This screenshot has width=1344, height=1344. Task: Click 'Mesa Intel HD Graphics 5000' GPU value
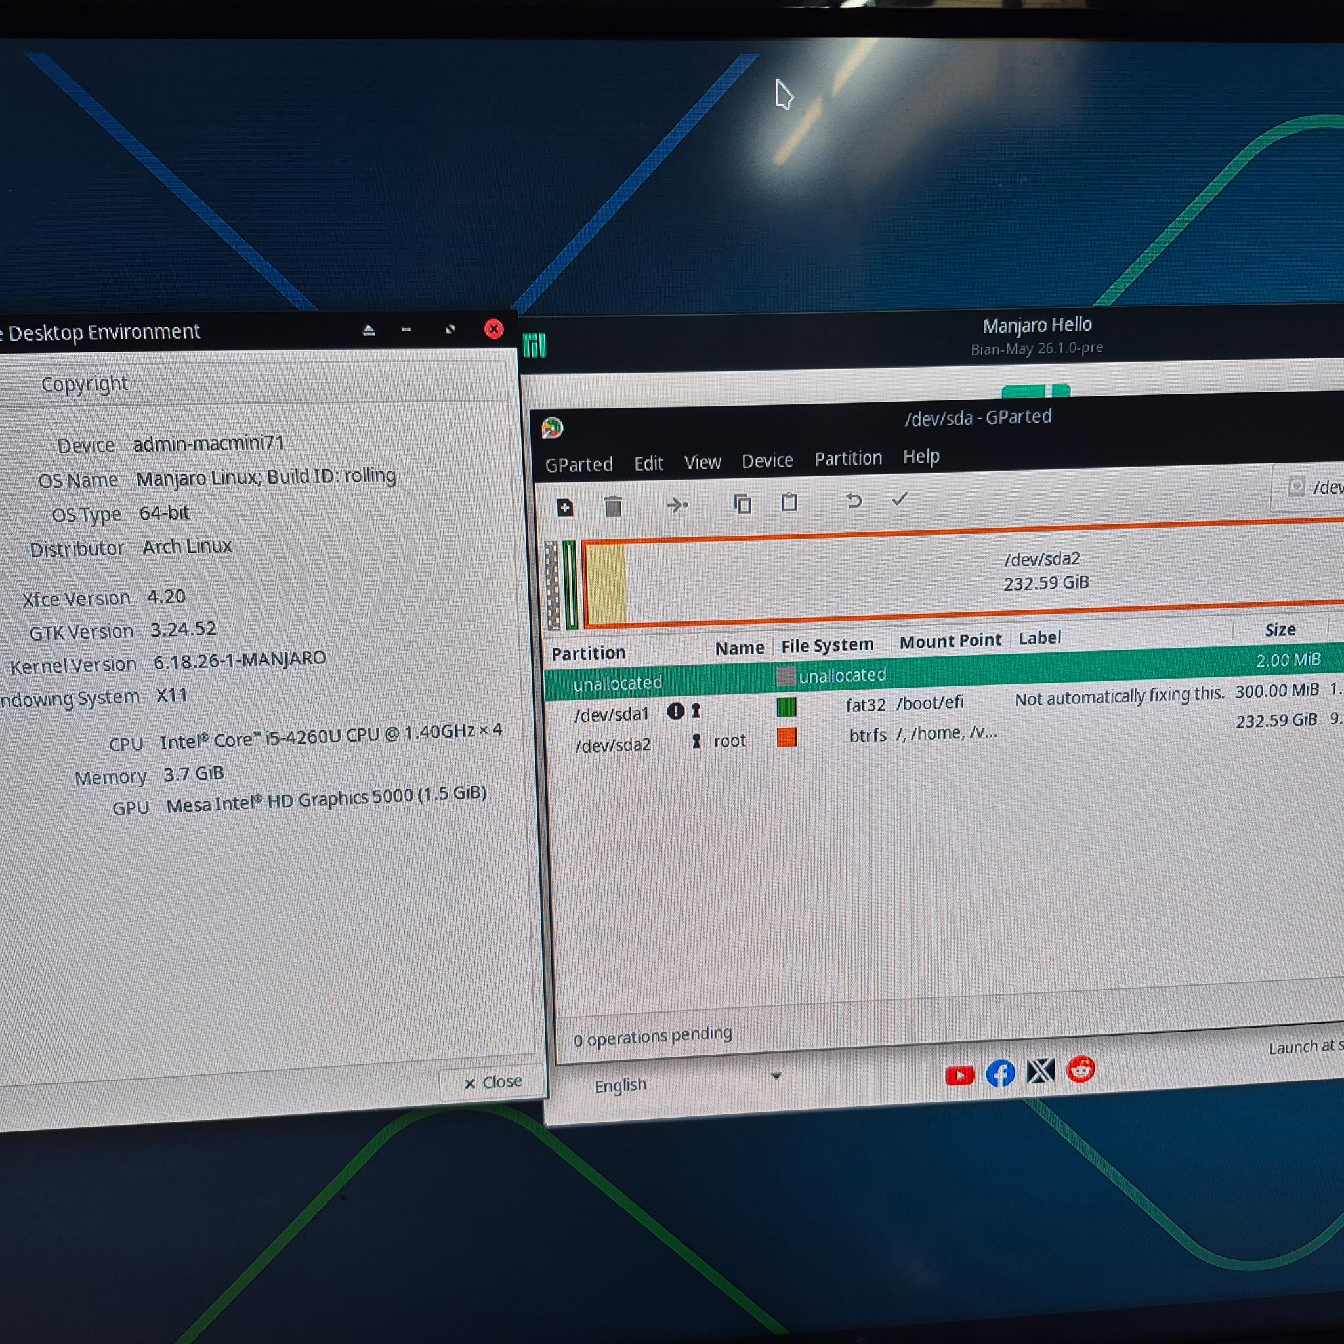click(x=326, y=799)
